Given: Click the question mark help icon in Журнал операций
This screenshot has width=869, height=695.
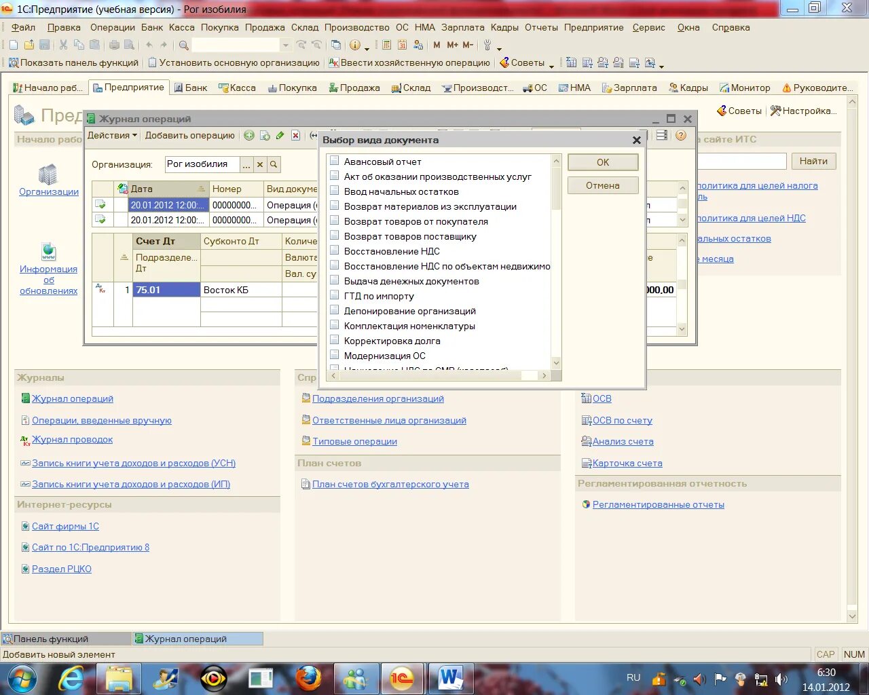Looking at the screenshot, I should click(x=681, y=136).
